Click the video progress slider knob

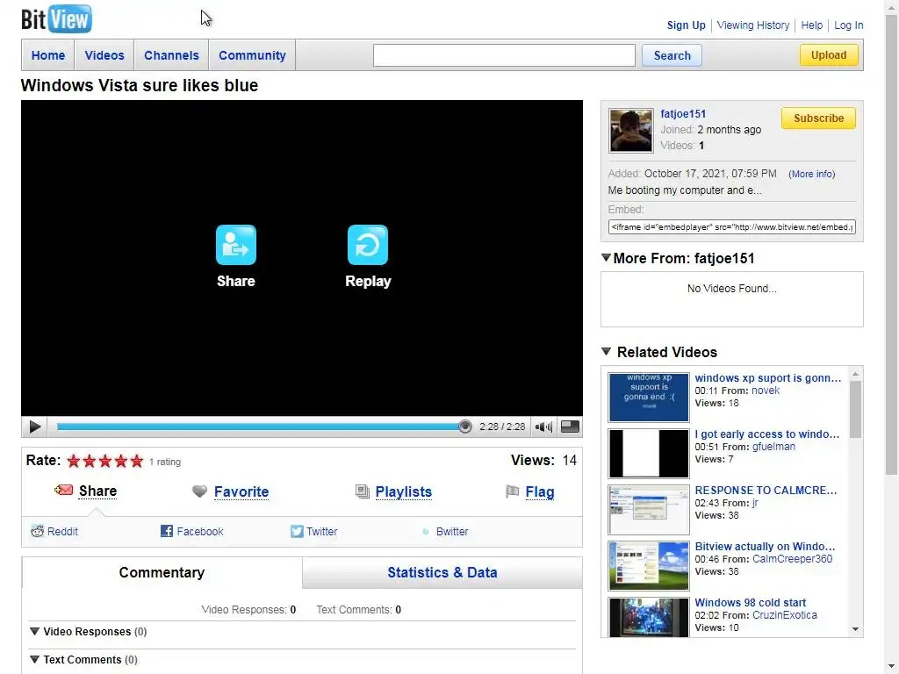465,427
